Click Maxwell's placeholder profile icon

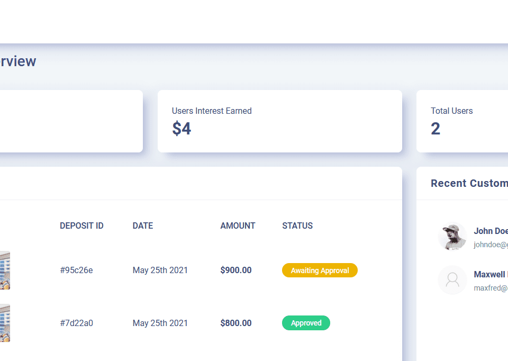click(452, 280)
